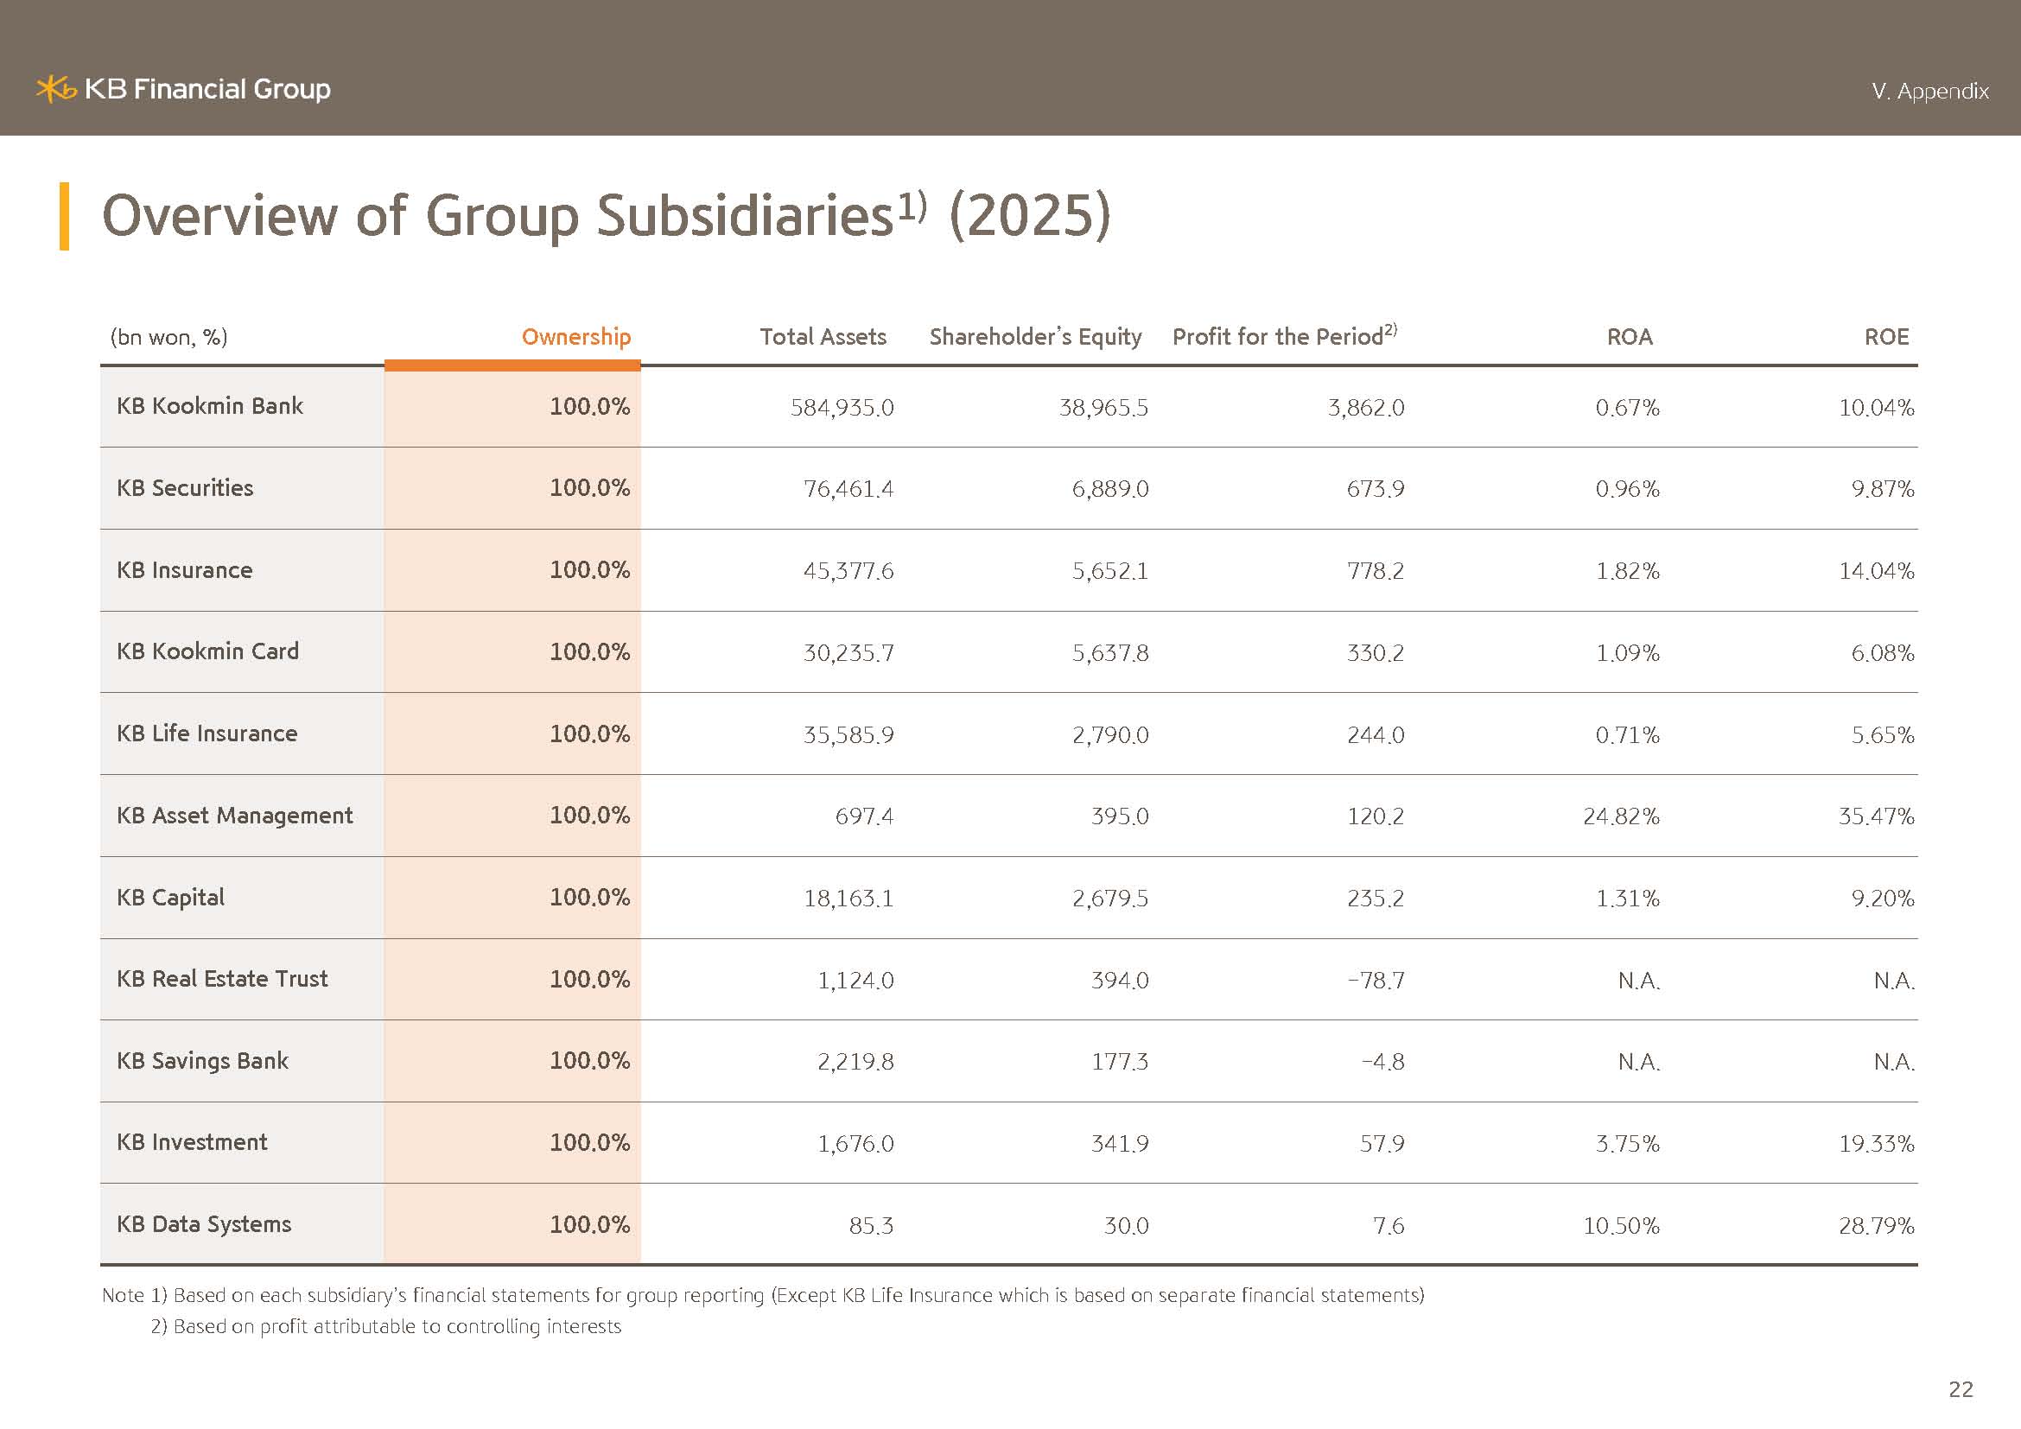The image size is (2021, 1429).
Task: Click the KB Securities row label
Action: [x=185, y=488]
